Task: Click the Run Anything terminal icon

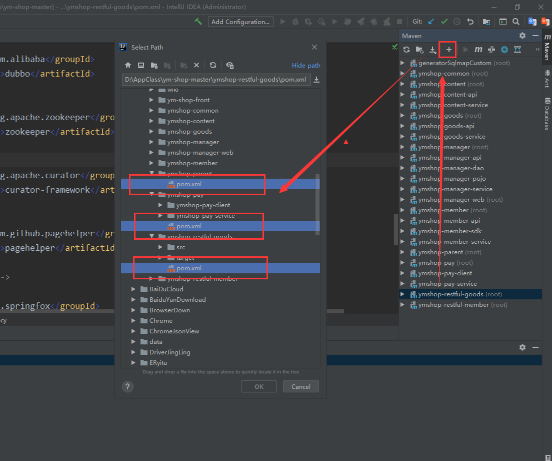Action: coord(503,22)
